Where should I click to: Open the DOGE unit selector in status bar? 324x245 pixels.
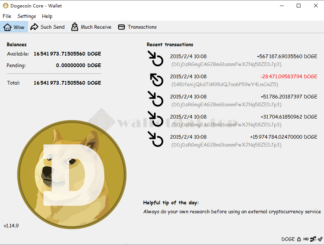tap(288, 239)
